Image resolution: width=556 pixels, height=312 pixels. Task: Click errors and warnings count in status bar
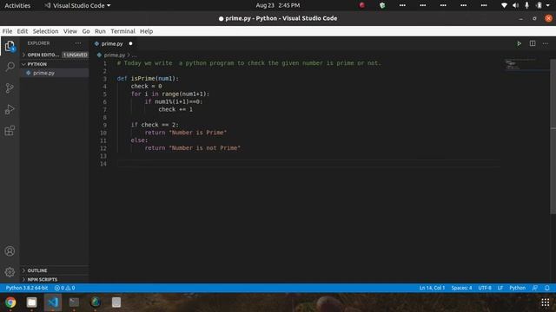(x=65, y=288)
